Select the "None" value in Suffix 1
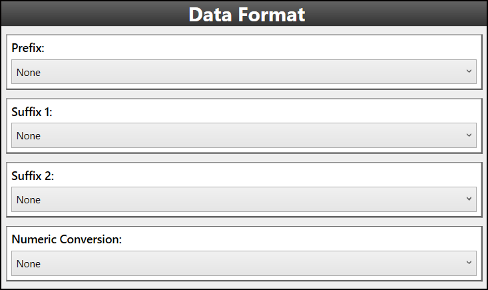This screenshot has width=488, height=290. [29, 136]
